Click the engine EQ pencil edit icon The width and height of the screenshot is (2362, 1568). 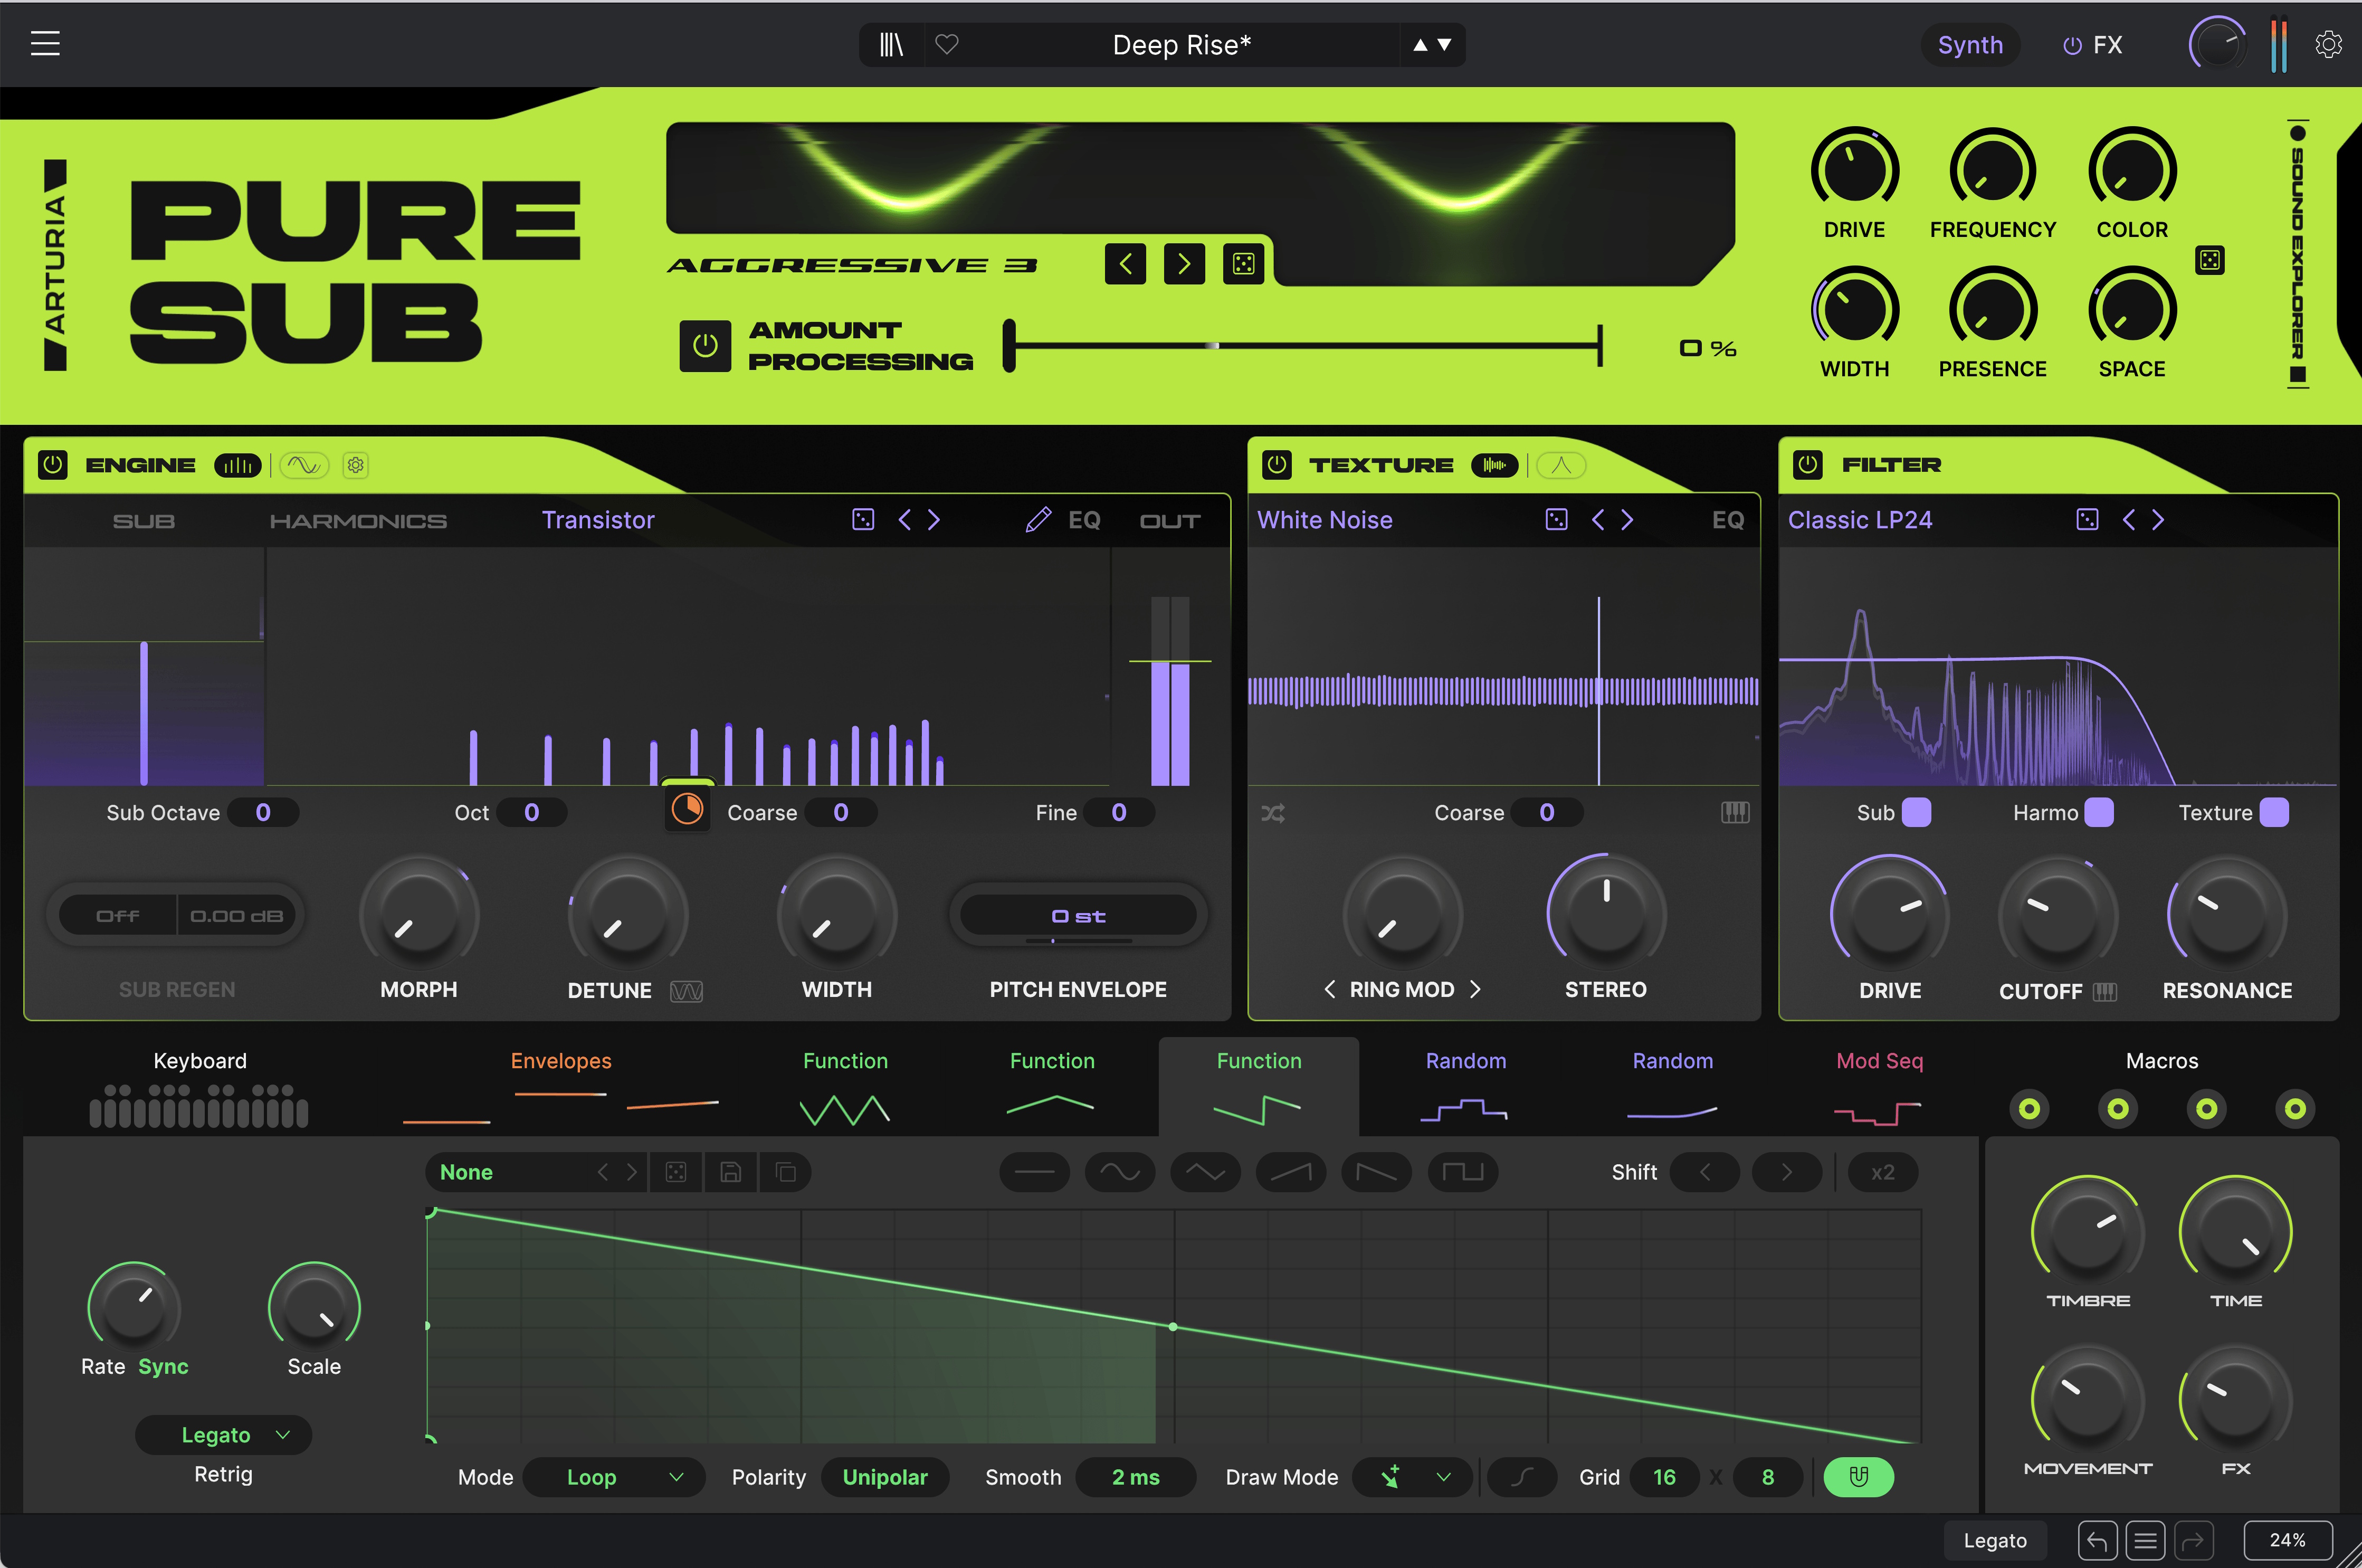[x=1039, y=520]
